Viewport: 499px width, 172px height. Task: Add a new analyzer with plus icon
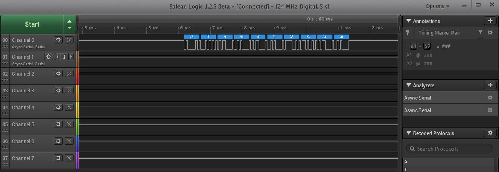click(x=490, y=85)
